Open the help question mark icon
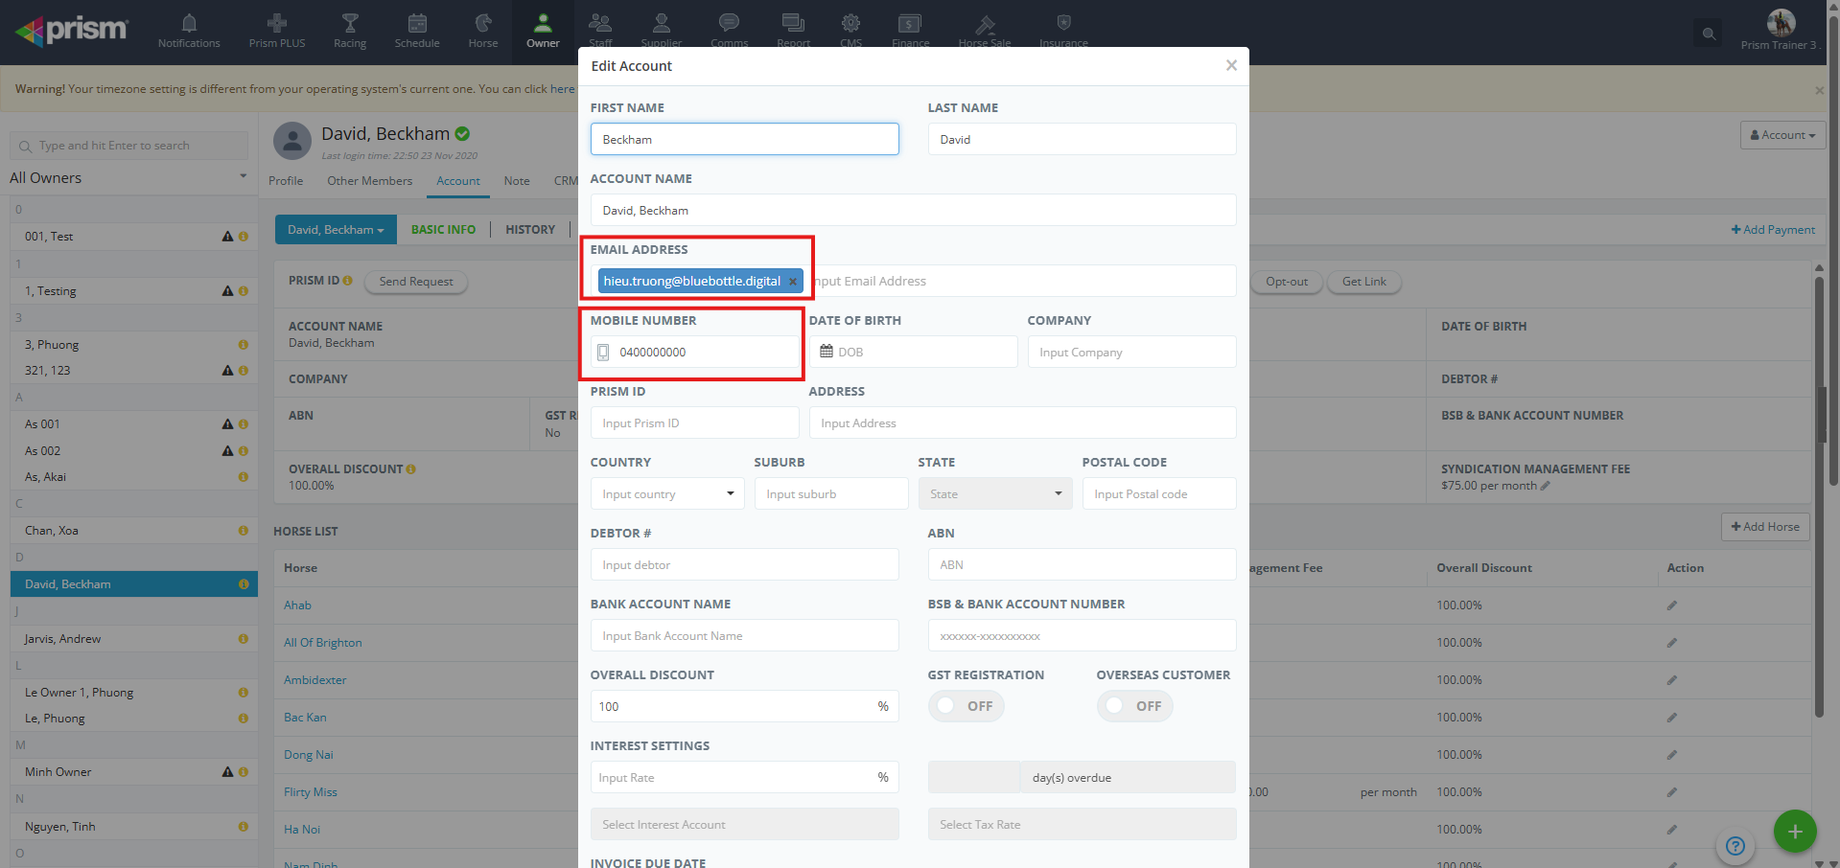This screenshot has height=868, width=1840. pos(1735,846)
